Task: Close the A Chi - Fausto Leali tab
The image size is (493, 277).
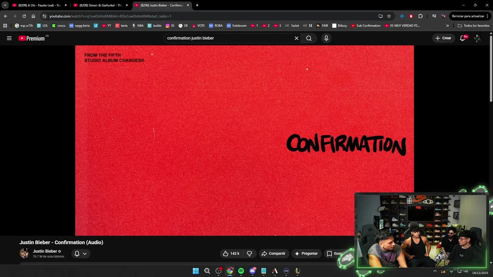Action: 65,5
